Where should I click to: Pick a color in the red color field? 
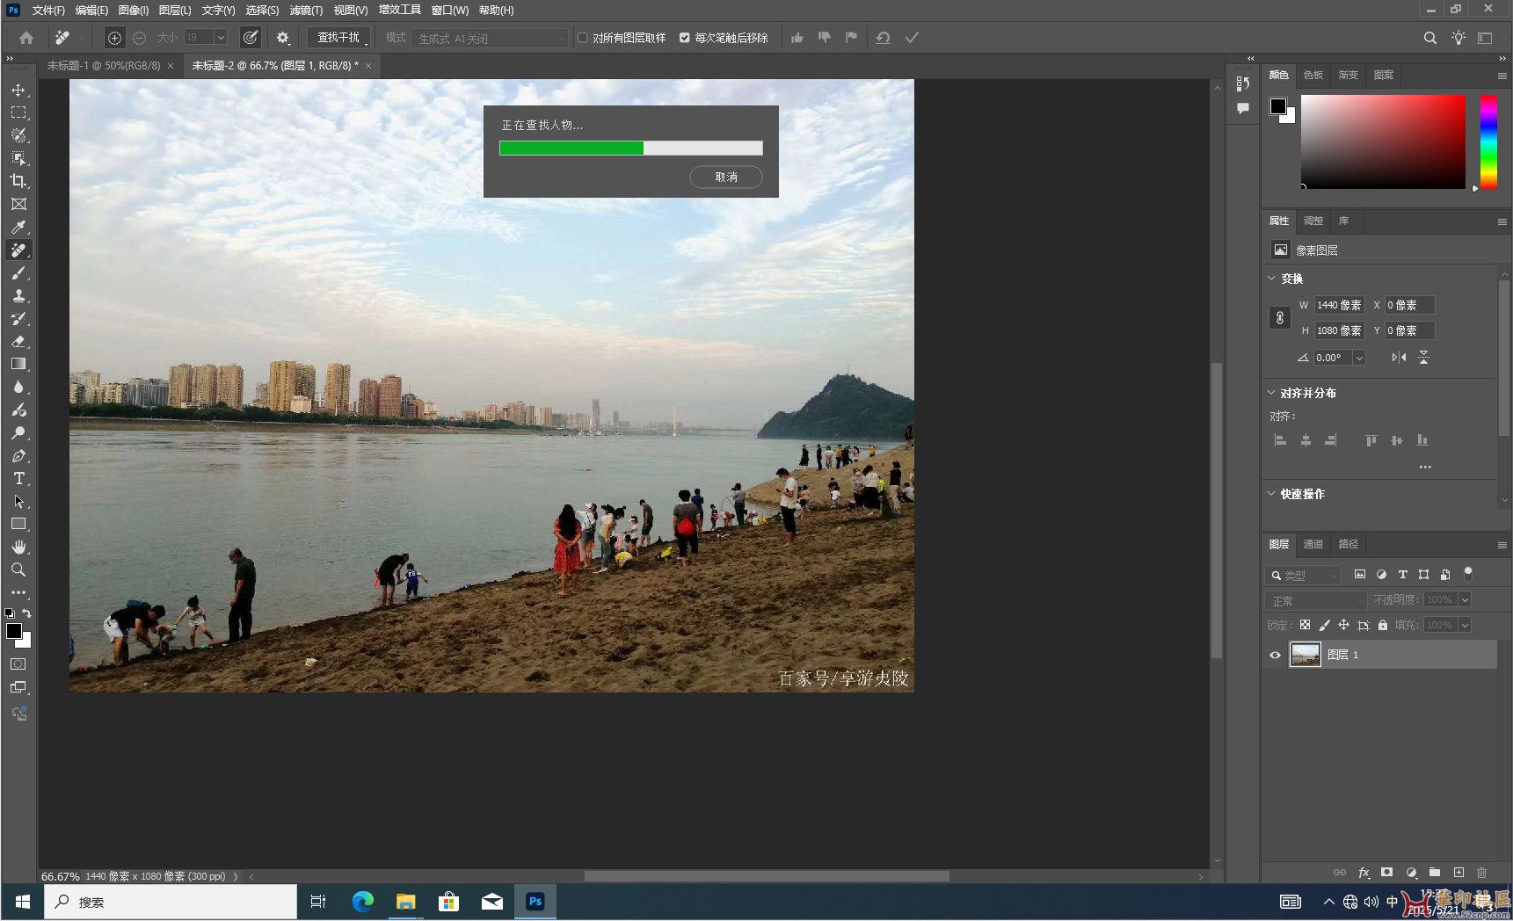coord(1383,141)
